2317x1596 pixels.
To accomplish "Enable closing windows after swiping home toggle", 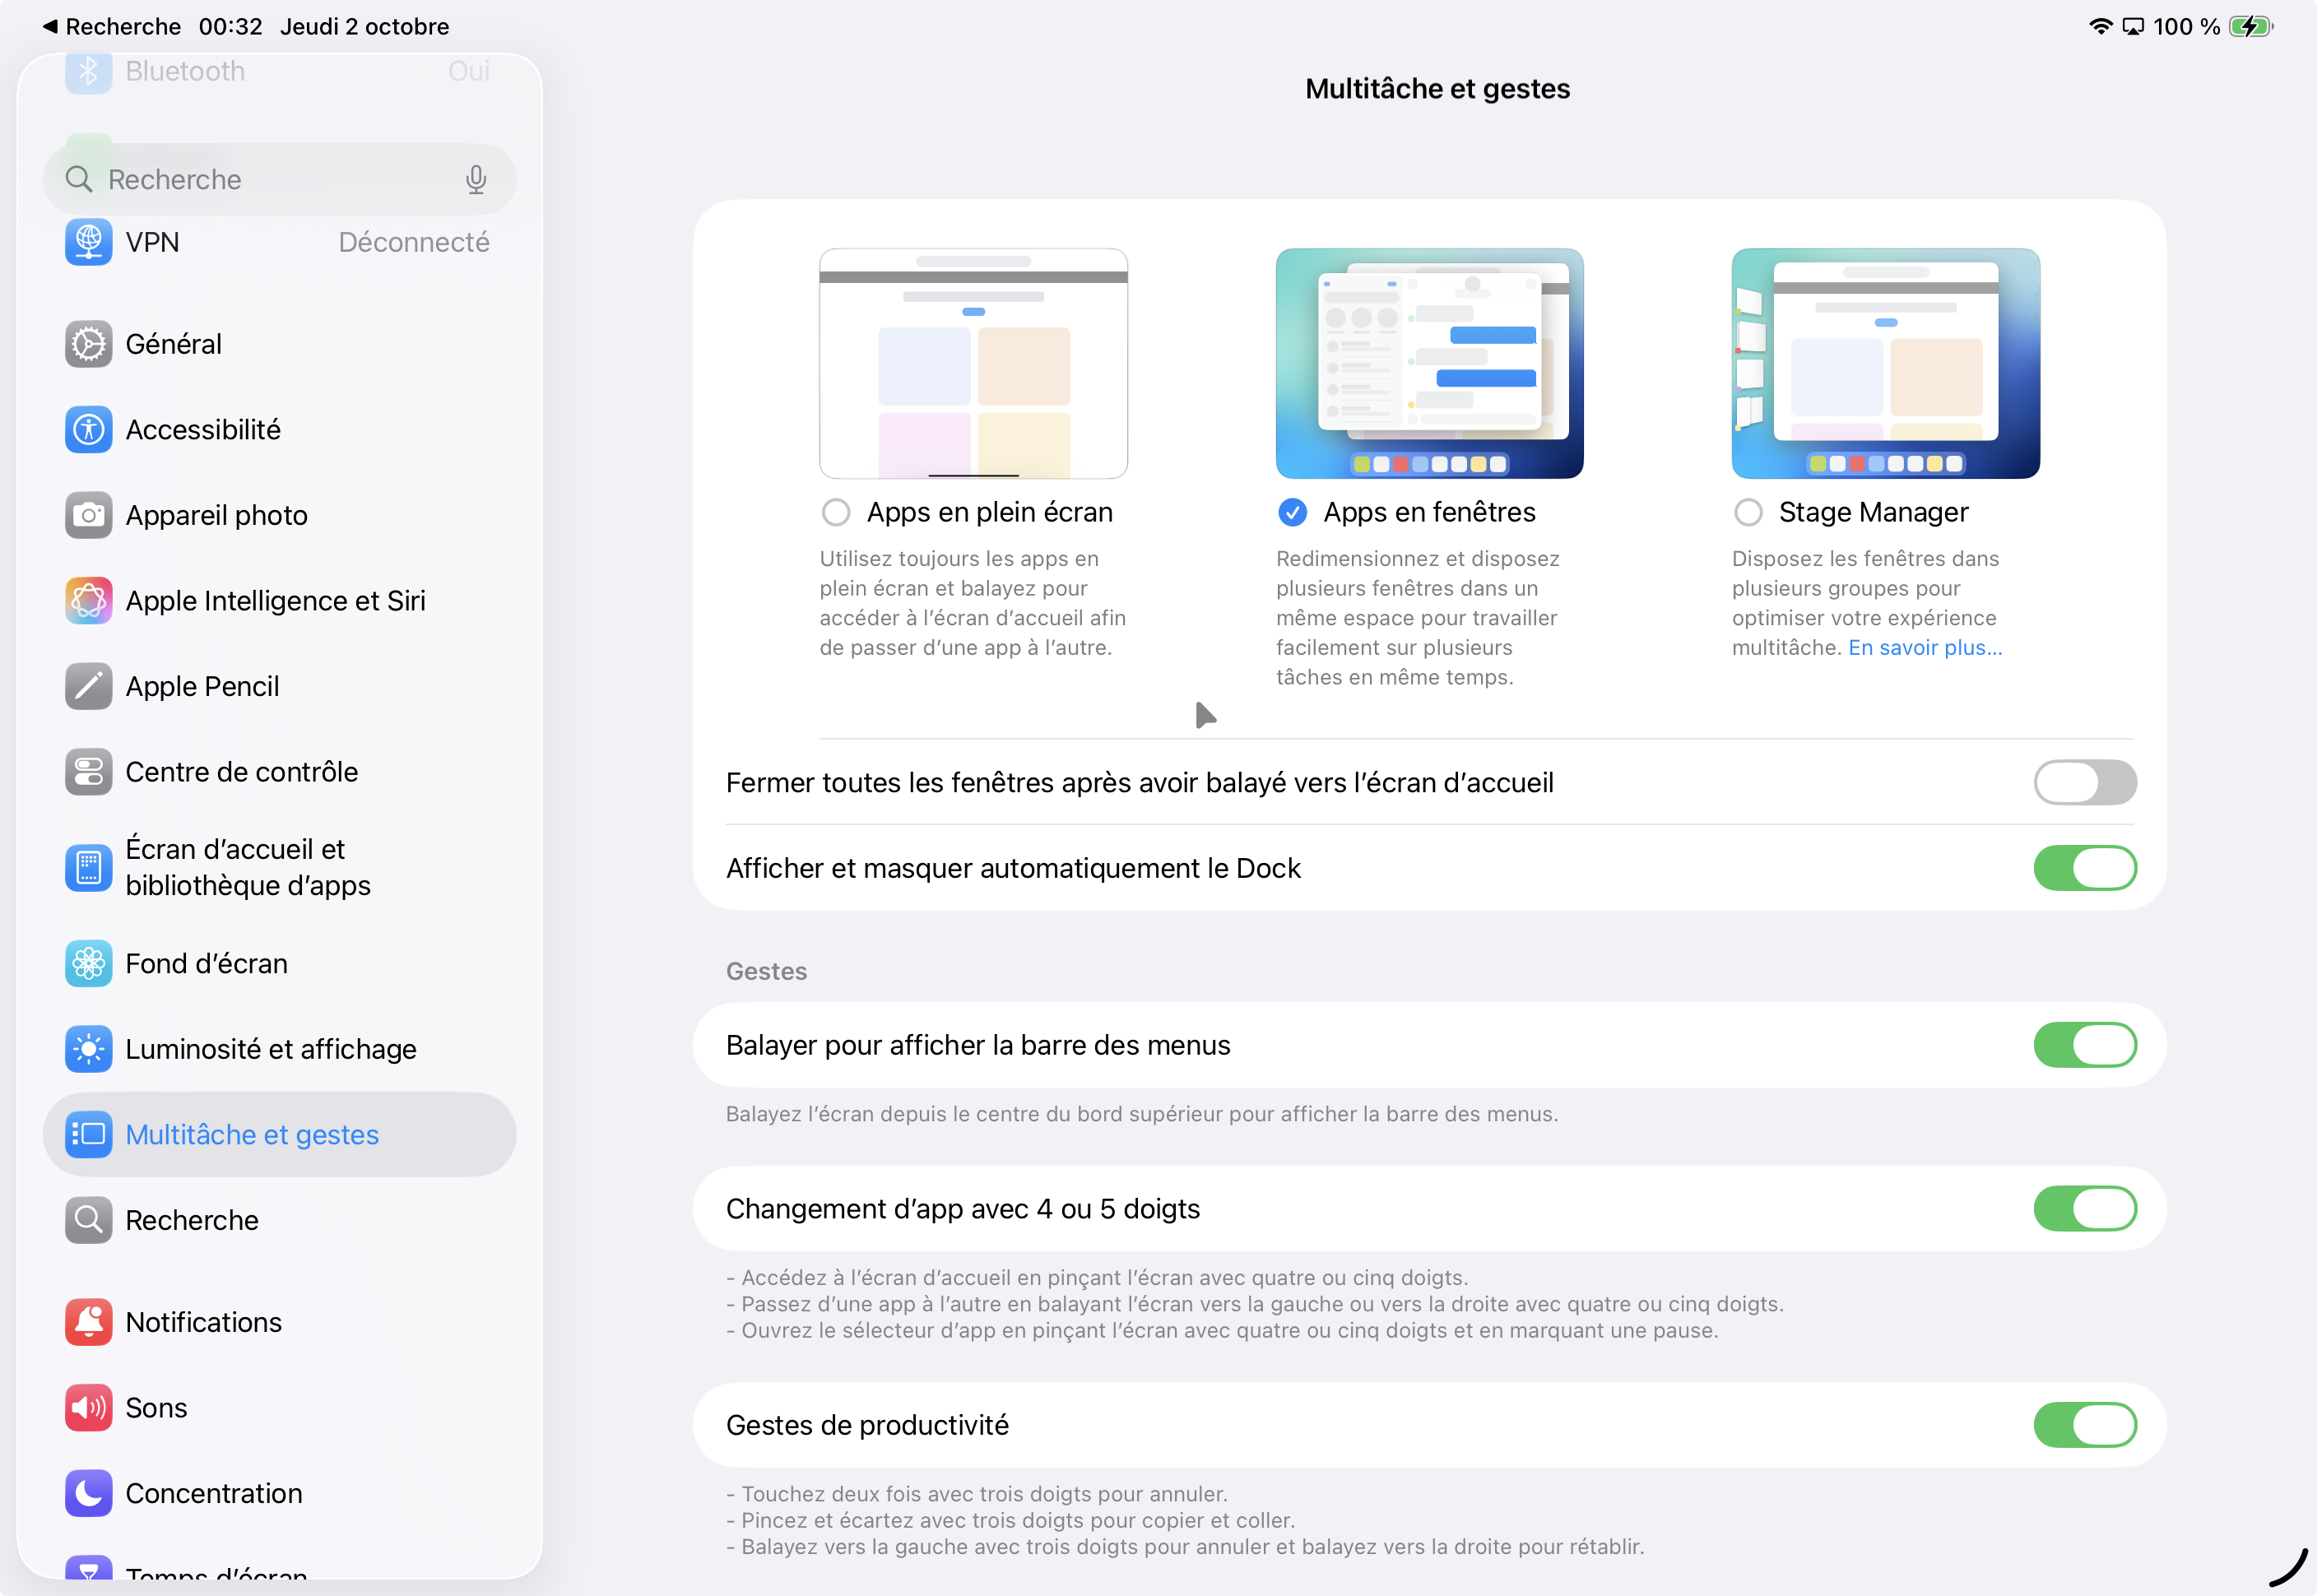I will click(x=2084, y=782).
